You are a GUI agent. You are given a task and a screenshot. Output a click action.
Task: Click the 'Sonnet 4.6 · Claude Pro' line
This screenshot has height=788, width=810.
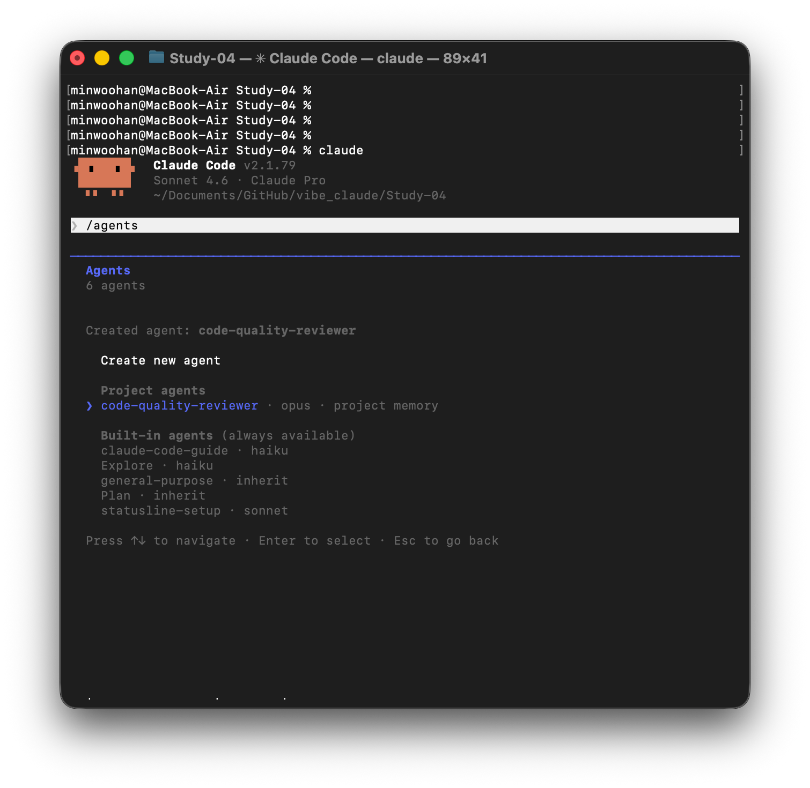coord(239,181)
